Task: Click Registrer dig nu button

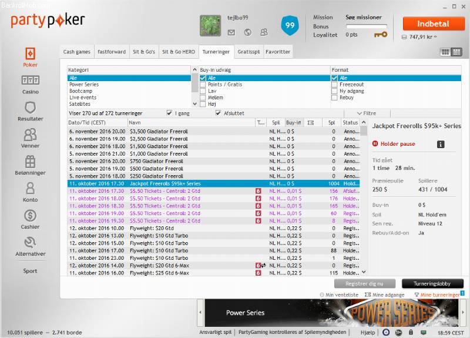Action: point(364,284)
